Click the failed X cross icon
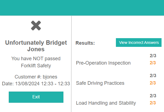The height and width of the screenshot is (112, 164). pyautogui.click(x=36, y=26)
